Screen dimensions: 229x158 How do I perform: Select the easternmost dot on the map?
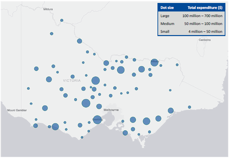click(189, 107)
